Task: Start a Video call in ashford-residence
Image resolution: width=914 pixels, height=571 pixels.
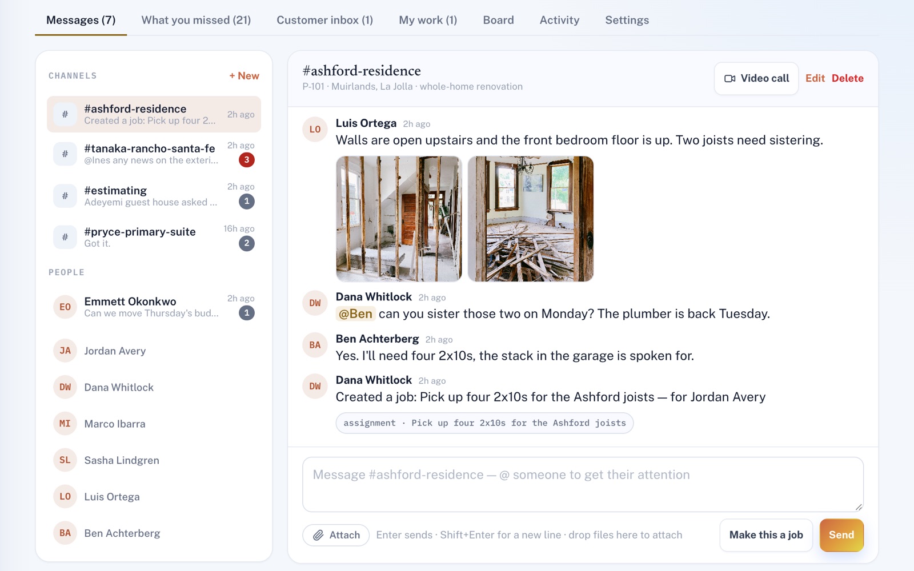Action: point(756,78)
